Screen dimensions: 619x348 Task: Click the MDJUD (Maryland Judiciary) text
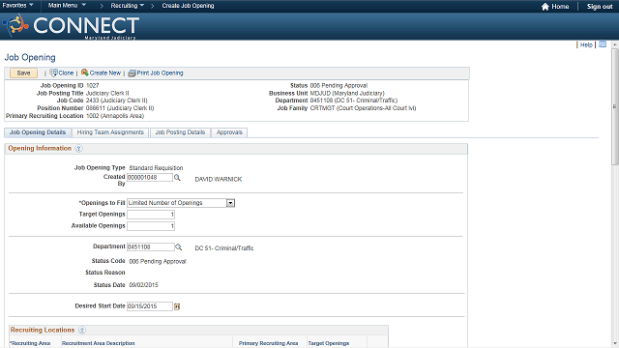[347, 93]
